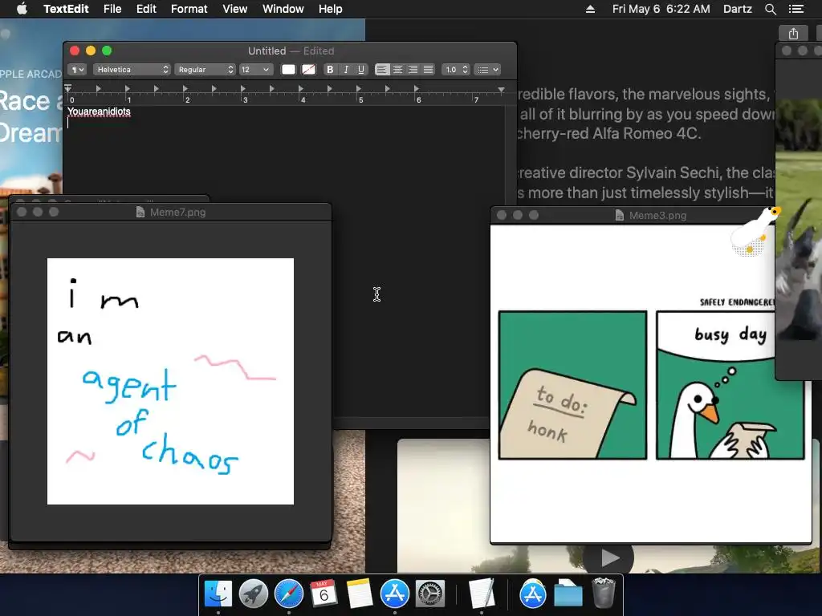Click the busy day goose comic panel

point(730,385)
